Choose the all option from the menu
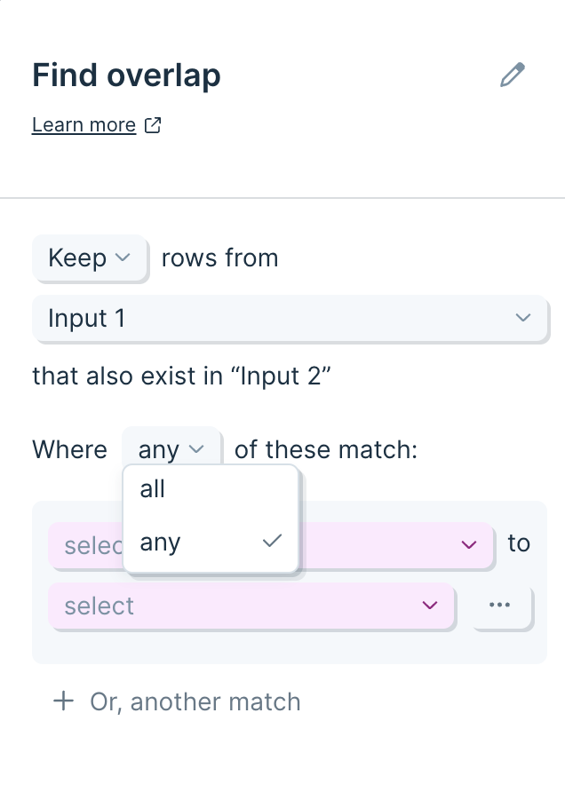The width and height of the screenshot is (565, 808). (211, 488)
